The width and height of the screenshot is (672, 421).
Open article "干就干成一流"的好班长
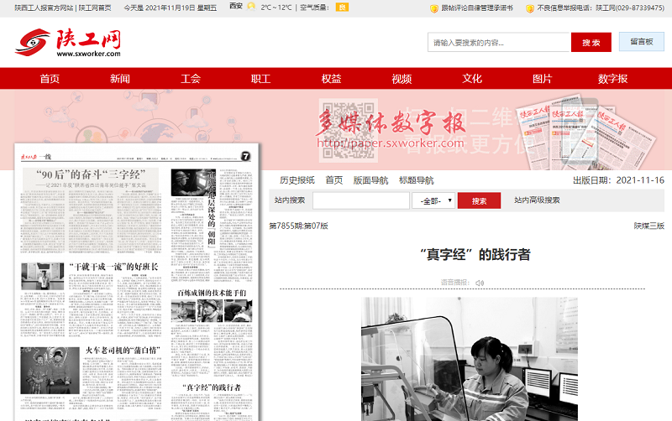point(113,267)
